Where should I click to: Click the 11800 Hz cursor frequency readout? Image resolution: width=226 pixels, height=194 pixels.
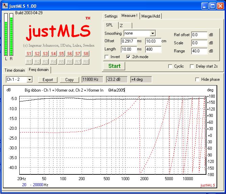pyautogui.click(x=92, y=79)
